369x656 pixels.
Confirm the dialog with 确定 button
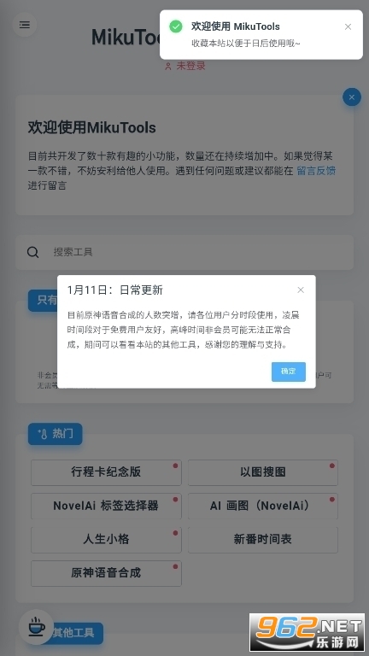point(288,372)
